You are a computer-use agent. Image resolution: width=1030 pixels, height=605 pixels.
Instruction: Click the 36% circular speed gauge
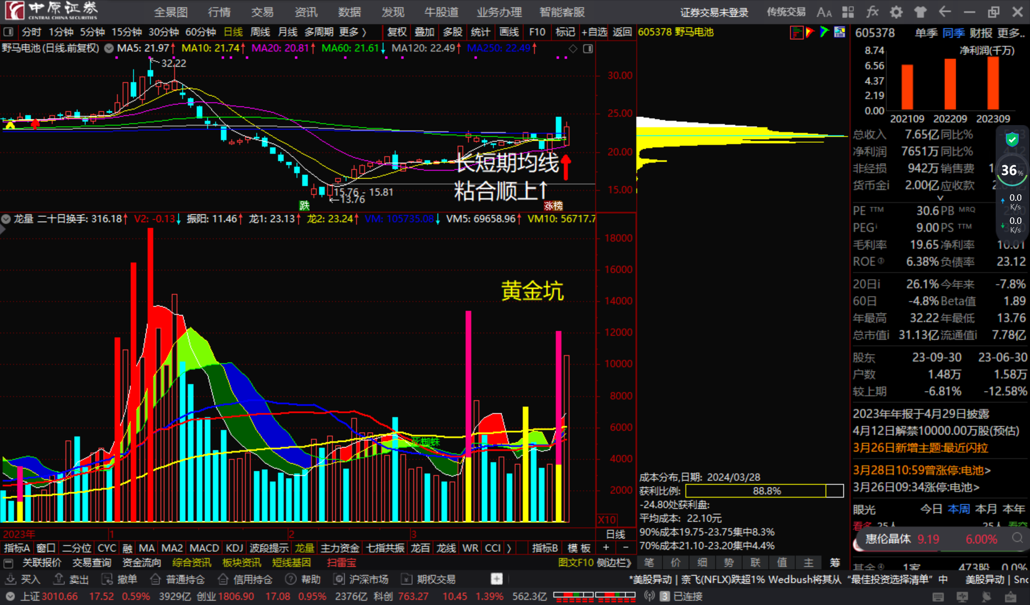point(1012,171)
